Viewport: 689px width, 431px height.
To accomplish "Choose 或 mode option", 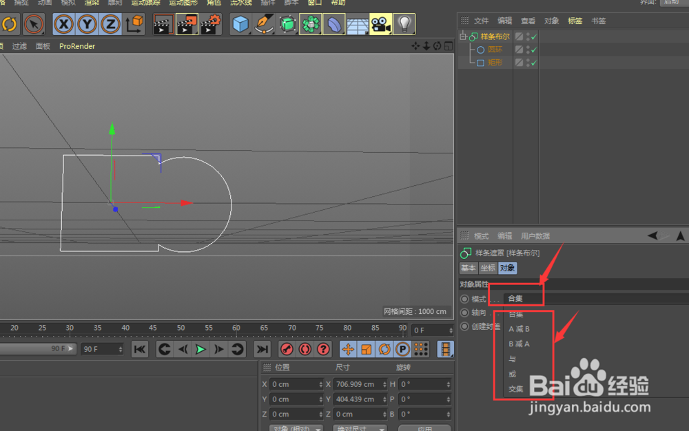I will tap(513, 374).
